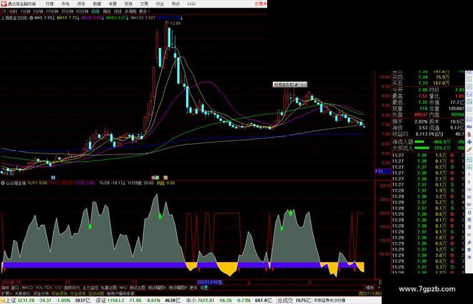The image size is (473, 304).
Task: Select the 年 shortcut in right toolbar
Action: [x=469, y=257]
